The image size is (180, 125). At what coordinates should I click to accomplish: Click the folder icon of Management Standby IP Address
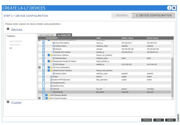tap(51, 61)
